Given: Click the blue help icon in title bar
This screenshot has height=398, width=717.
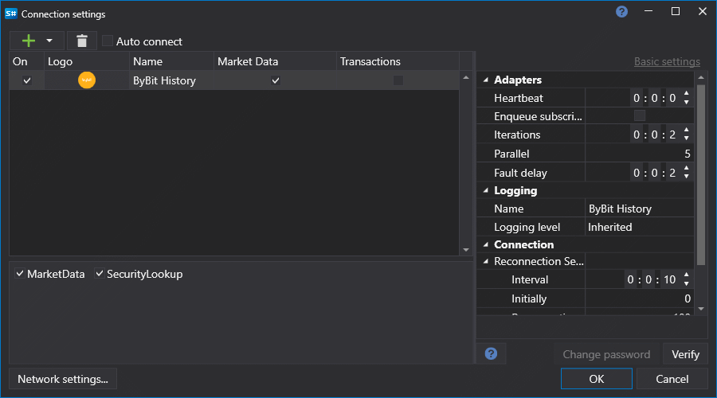Looking at the screenshot, I should point(622,12).
